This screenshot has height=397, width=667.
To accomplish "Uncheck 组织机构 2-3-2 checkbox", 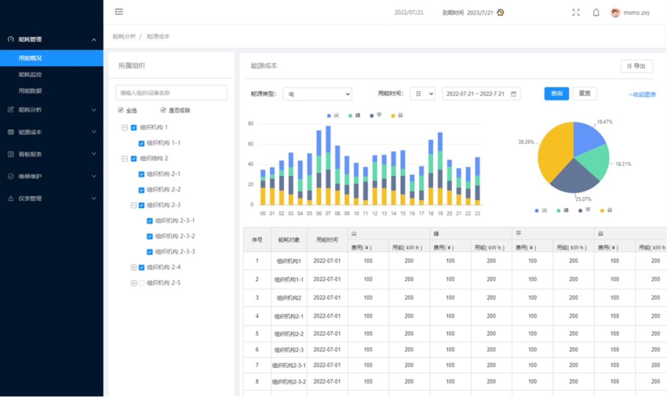I will click(x=150, y=236).
